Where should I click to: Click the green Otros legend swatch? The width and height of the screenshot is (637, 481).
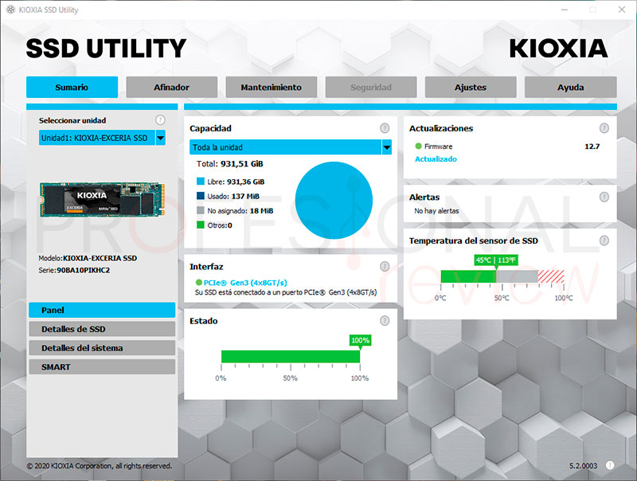click(x=201, y=225)
